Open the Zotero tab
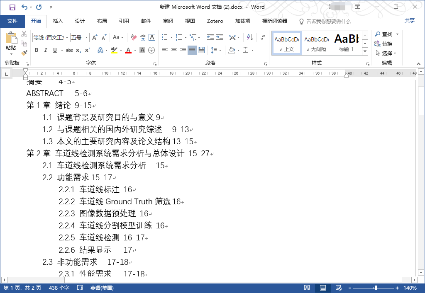The image size is (425, 293). 215,21
